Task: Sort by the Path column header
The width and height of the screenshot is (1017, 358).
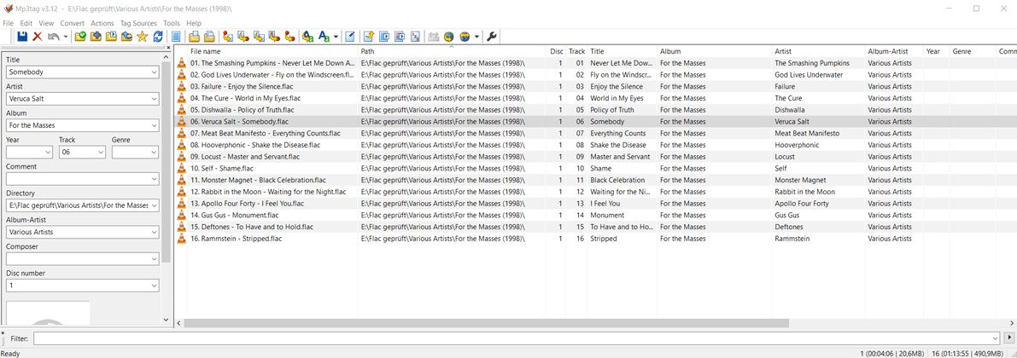Action: tap(452, 51)
